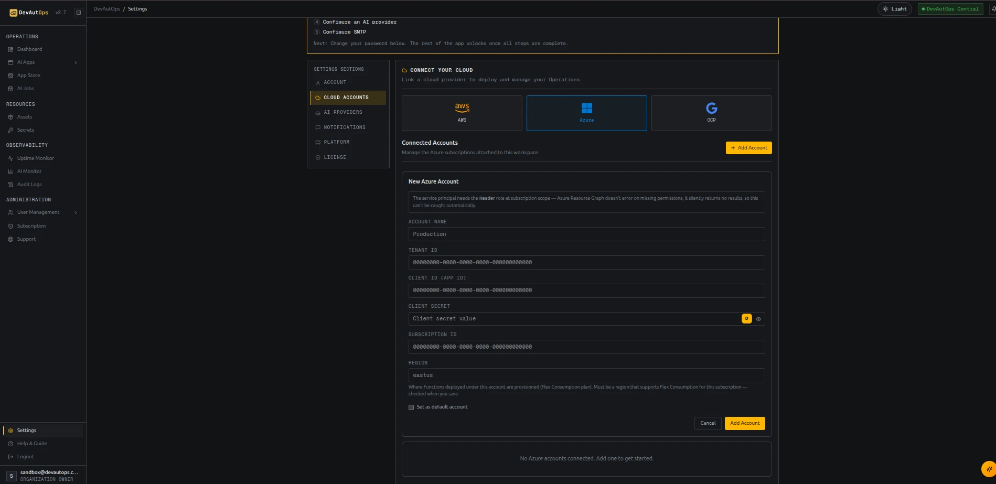Screen dimensions: 996x484
Task: Switch theme using the Light toggle
Action: (x=895, y=9)
